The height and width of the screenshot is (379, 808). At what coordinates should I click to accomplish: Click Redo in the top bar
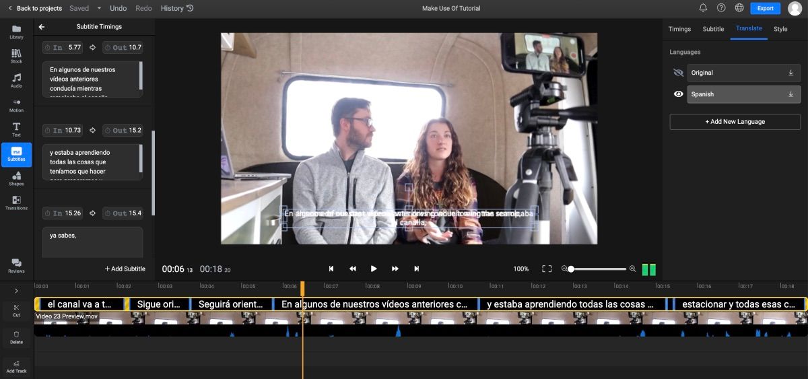click(143, 8)
